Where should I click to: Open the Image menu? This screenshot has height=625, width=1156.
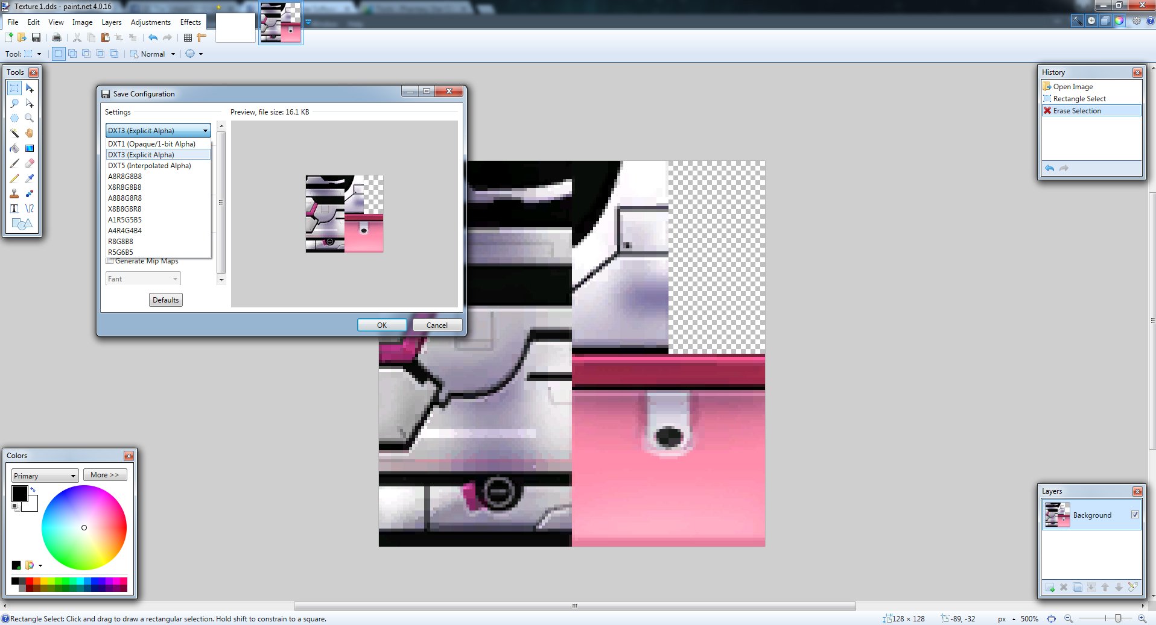82,22
